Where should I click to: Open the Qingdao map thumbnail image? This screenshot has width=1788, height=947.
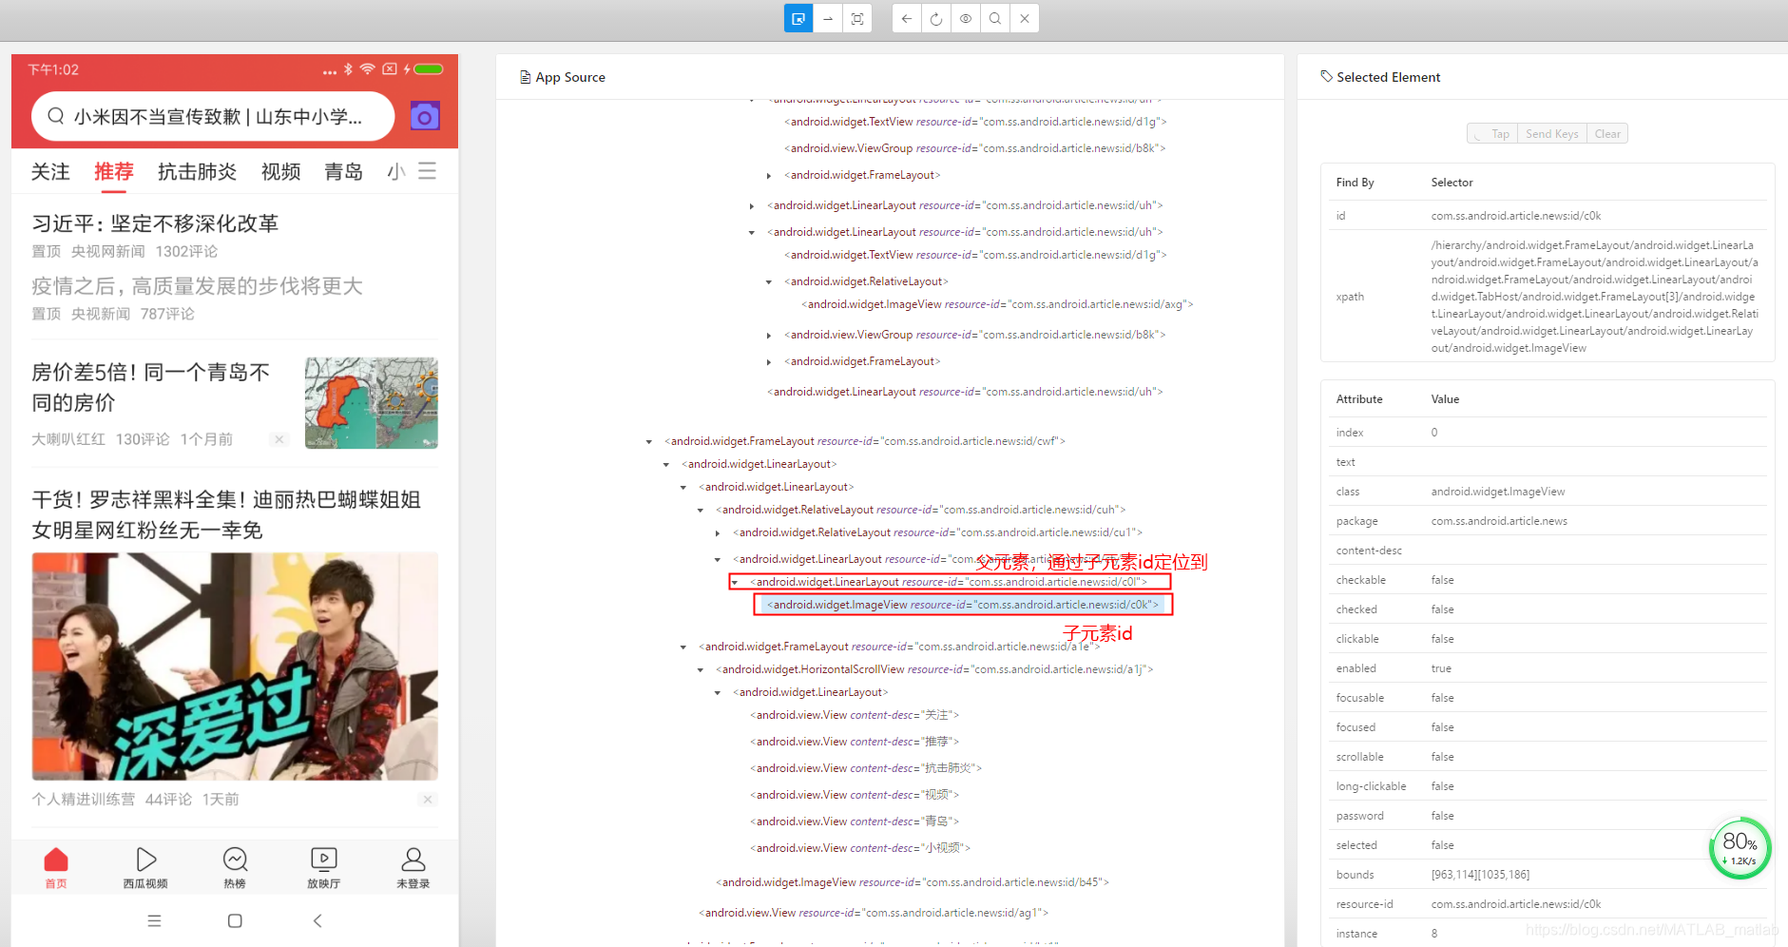(372, 403)
